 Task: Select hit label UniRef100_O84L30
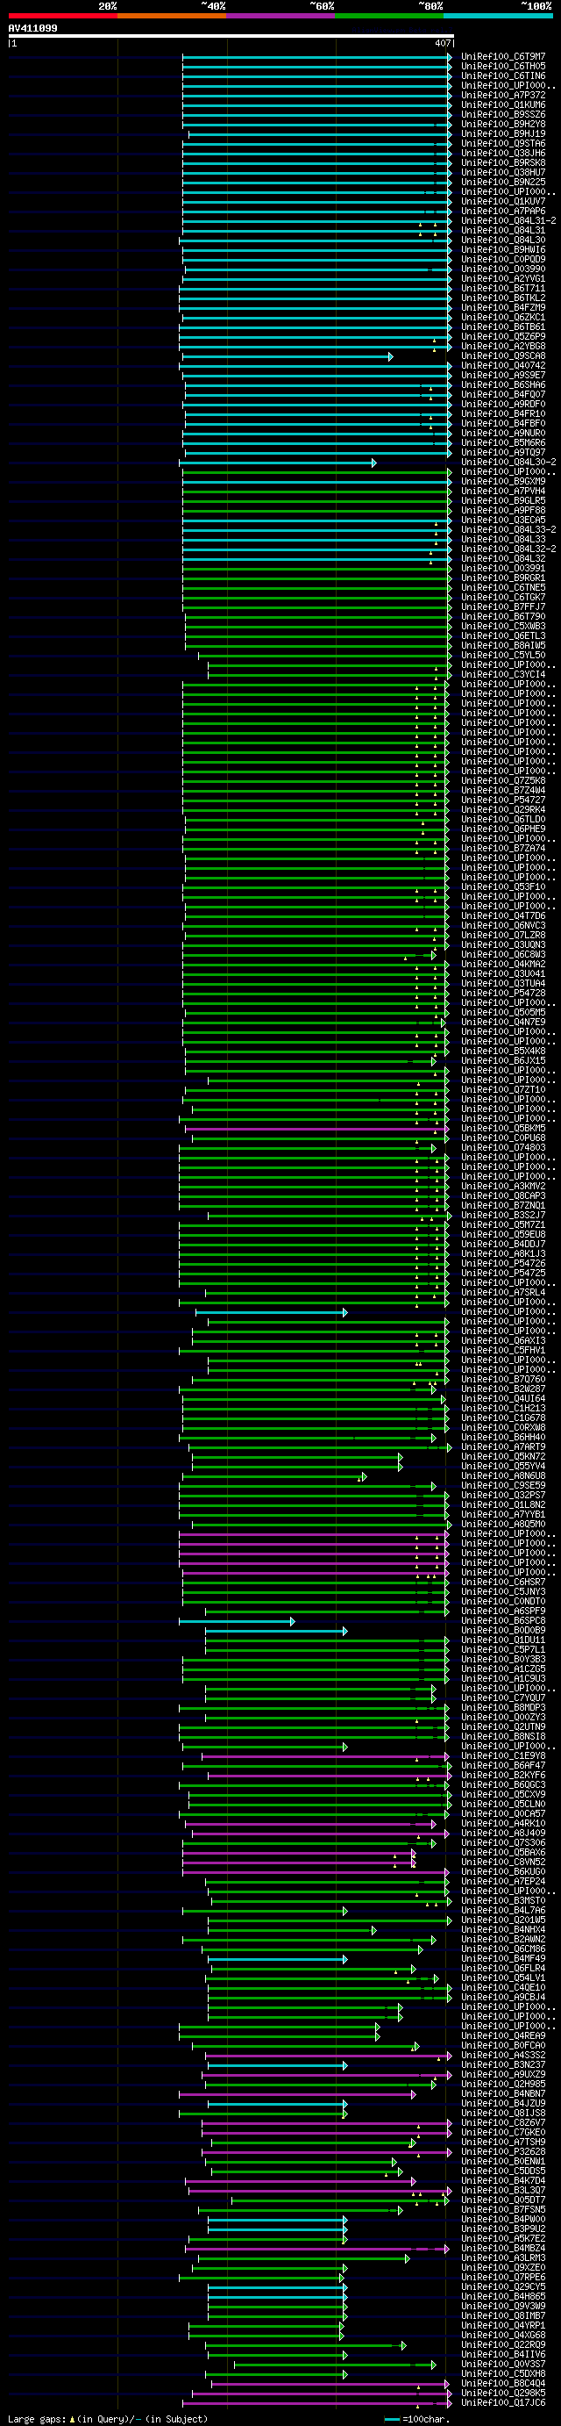coord(502,240)
